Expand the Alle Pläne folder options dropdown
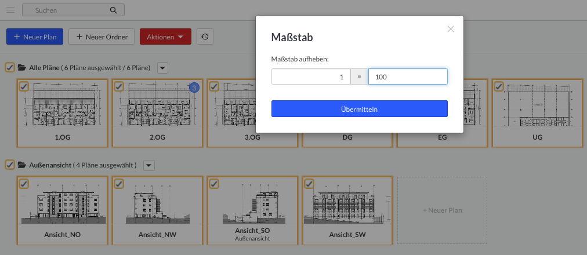 [162, 68]
